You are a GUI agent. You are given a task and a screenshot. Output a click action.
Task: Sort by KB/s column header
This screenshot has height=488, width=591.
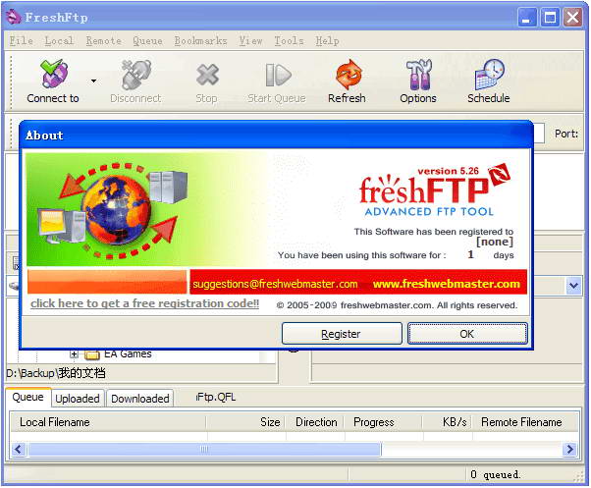coord(448,422)
